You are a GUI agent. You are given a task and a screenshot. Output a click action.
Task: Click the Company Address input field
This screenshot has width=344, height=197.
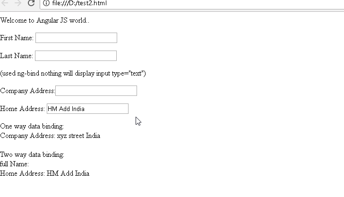pos(96,91)
